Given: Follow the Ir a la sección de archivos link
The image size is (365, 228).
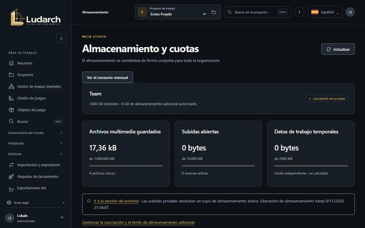Looking at the screenshot, I should coord(116,201).
